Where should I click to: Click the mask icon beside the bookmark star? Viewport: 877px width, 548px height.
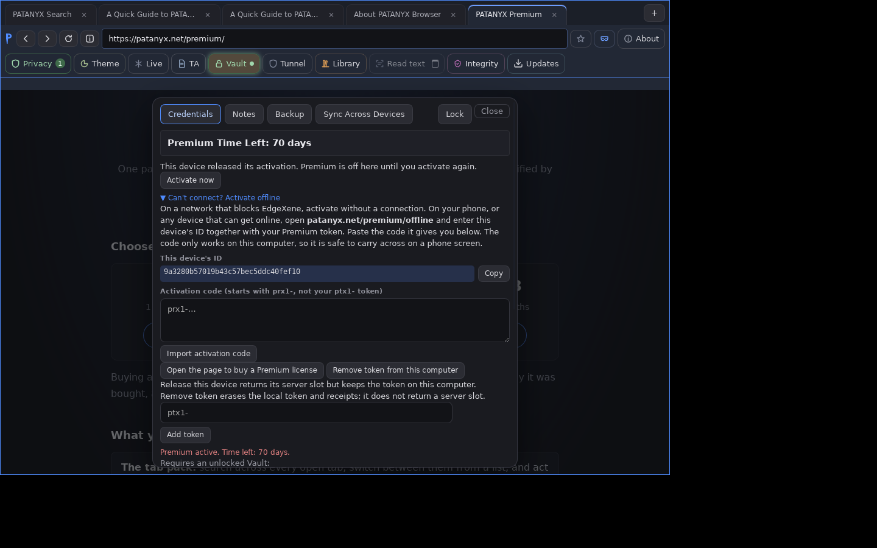point(604,38)
